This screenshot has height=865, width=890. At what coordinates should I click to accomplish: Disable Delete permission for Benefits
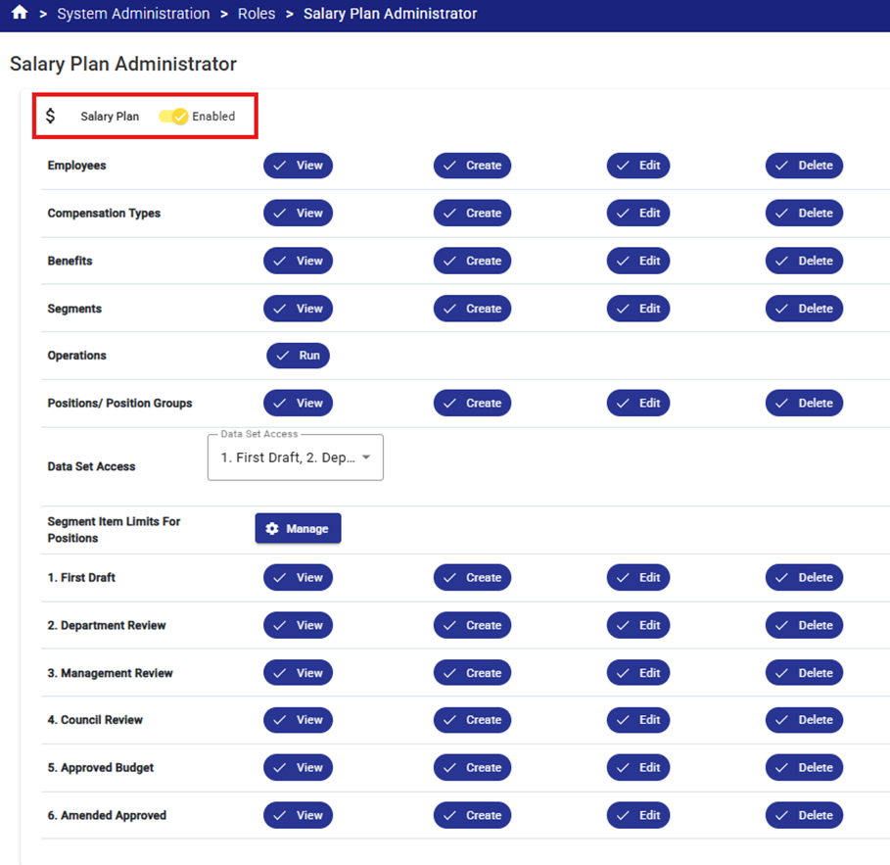coord(804,261)
